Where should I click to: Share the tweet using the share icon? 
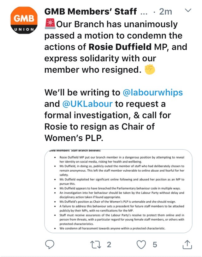187,244
